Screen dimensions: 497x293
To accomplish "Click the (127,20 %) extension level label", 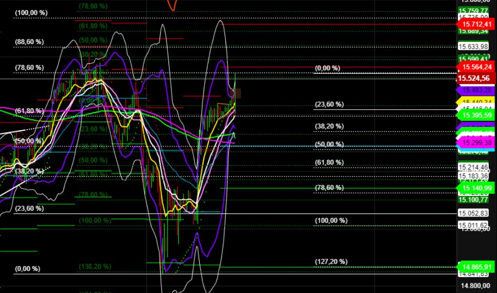I will coord(331,262).
